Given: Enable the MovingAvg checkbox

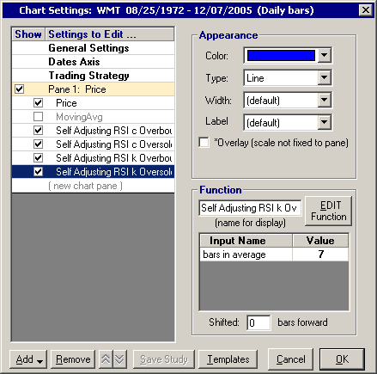Looking at the screenshot, I should coord(38,117).
